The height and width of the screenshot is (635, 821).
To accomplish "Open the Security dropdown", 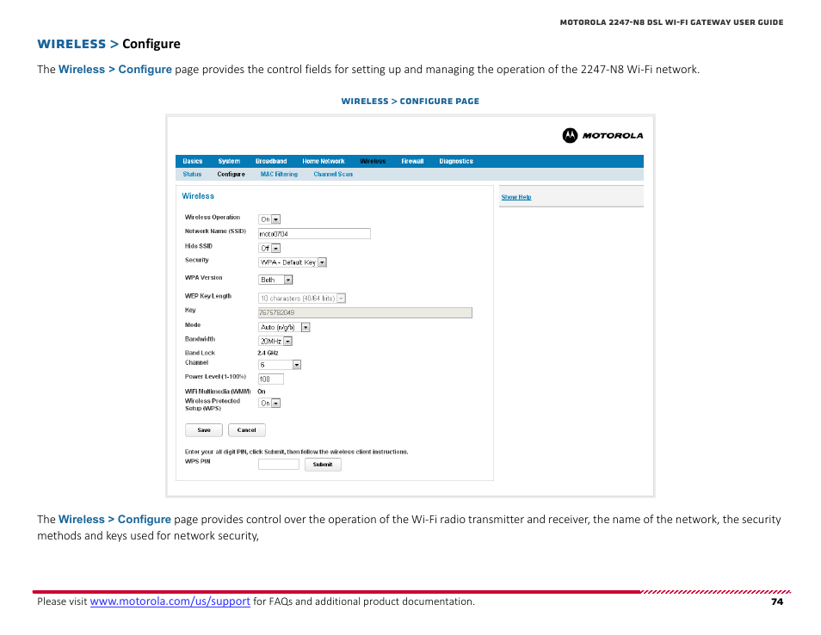I will click(x=293, y=262).
